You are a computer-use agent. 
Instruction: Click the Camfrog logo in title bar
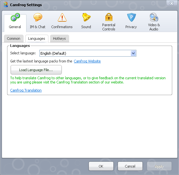pyautogui.click(x=6, y=5)
